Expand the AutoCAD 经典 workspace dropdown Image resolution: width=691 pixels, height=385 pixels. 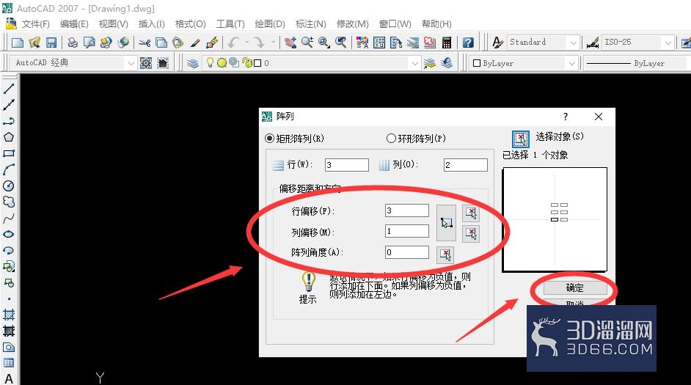coord(131,63)
